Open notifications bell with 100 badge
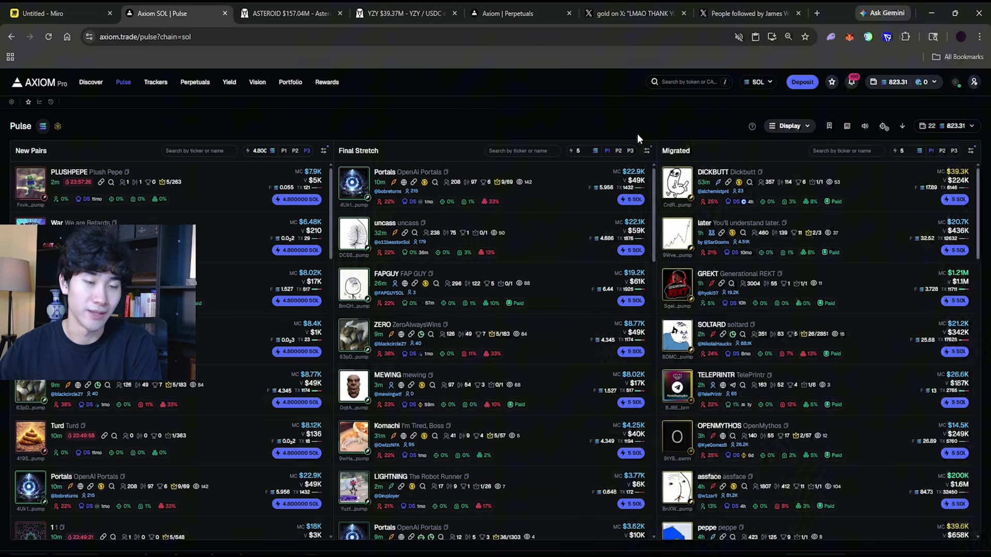 (x=852, y=82)
